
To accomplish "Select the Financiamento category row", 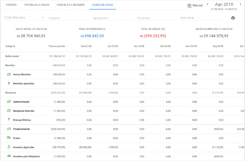I will 21,129.
